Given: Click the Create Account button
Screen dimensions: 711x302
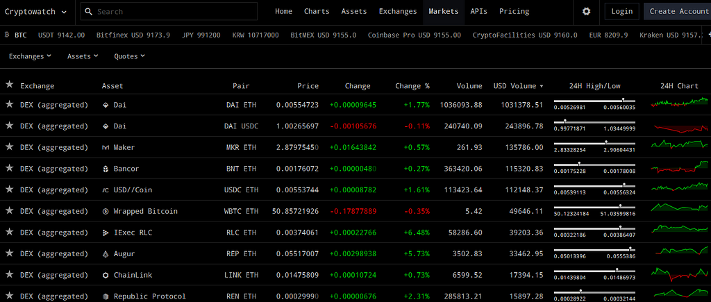Looking at the screenshot, I should click(678, 11).
